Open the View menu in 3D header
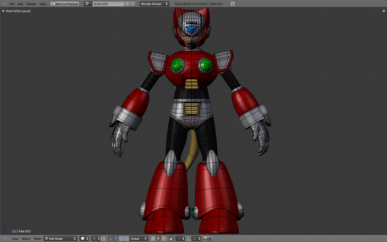This screenshot has width=387, height=242. click(15, 239)
